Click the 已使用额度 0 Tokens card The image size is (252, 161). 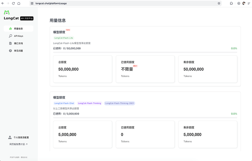click(145, 134)
